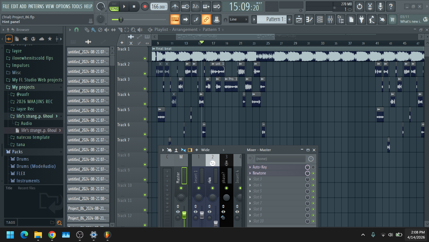Click the metronome icon in top toolbar
Viewport: 429px width, 242px height.
175,6
